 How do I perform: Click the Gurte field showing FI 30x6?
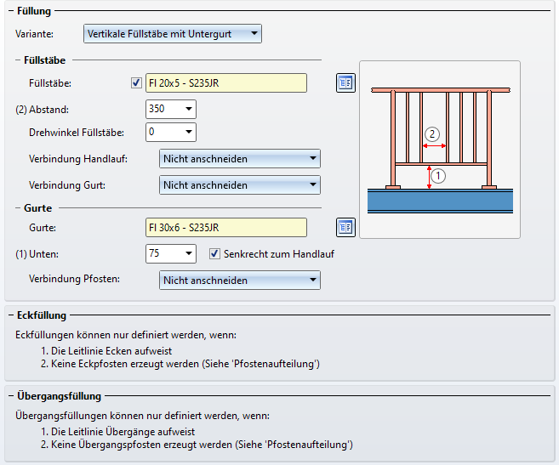coord(226,227)
